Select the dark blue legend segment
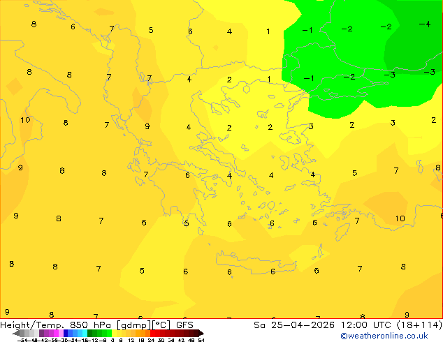 point(66,333)
